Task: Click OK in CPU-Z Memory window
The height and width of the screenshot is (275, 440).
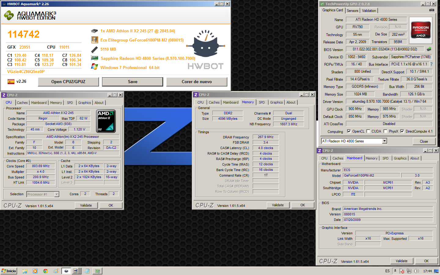Action: pos(302,205)
